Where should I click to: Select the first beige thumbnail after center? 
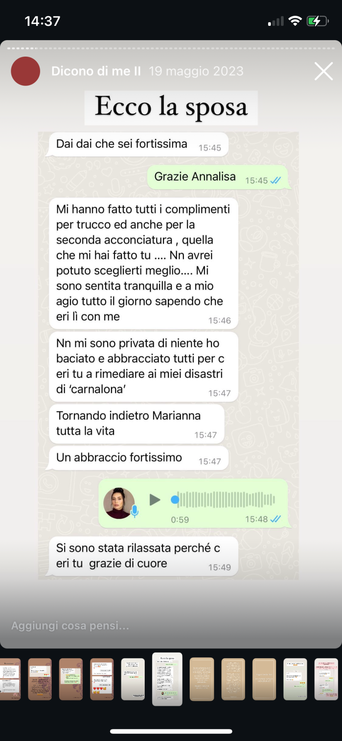coord(202,679)
